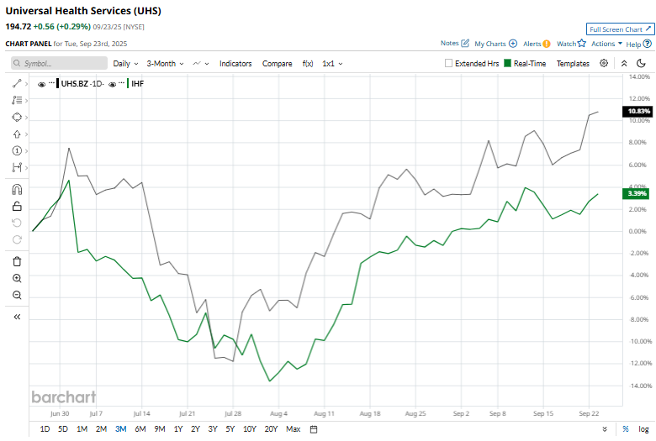This screenshot has height=441, width=656.
Task: Expand trend line tool submenu arrow
Action: (26, 84)
